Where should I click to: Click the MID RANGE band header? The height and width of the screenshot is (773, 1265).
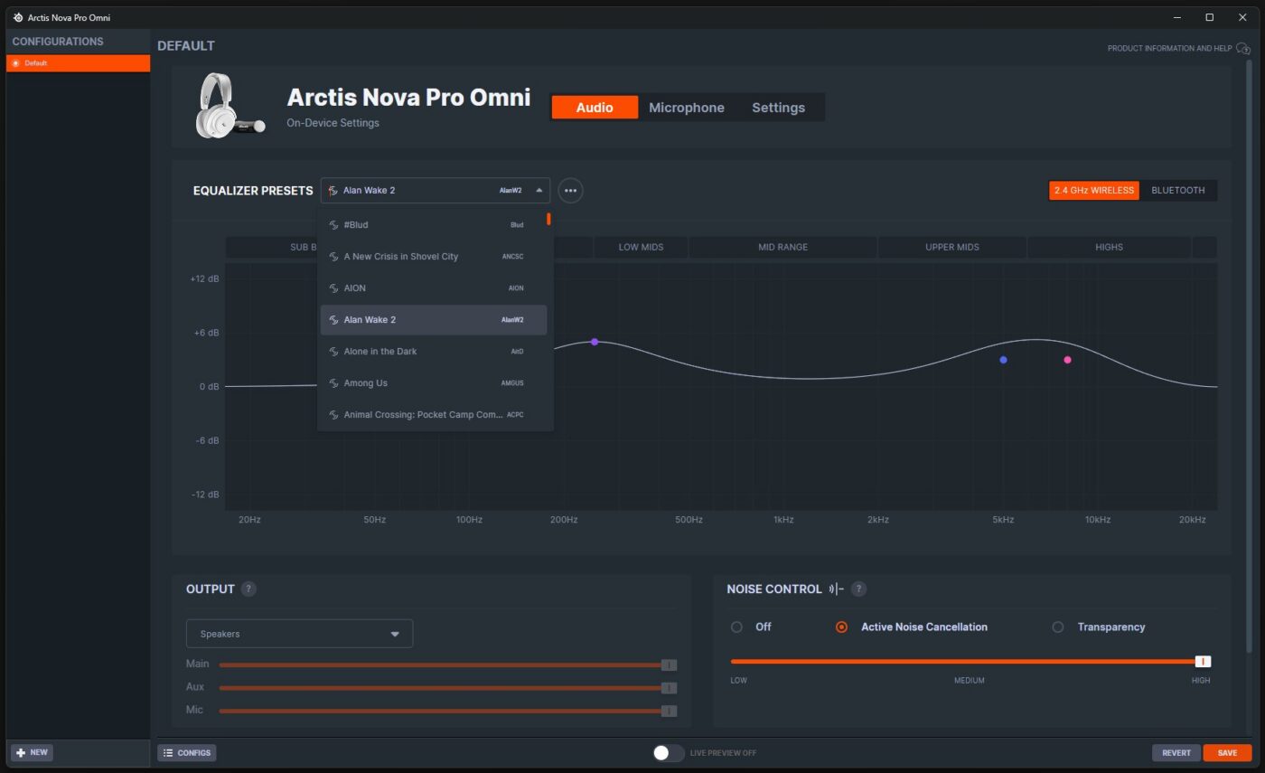pos(782,247)
